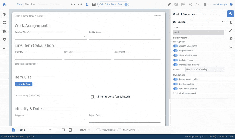235x139 pixels.
Task: Open the Inspector dropdown
Action: (x=51, y=120)
